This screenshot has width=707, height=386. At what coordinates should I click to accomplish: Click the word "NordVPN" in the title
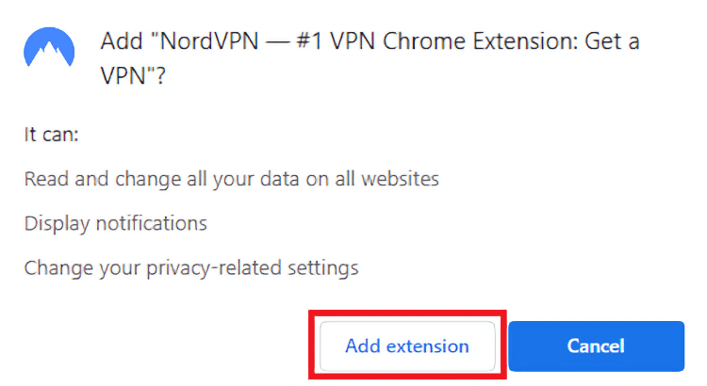coord(209,41)
